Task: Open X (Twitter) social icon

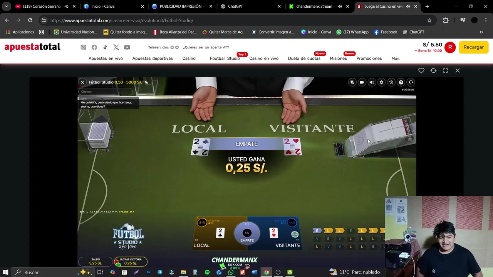Action: (116, 47)
